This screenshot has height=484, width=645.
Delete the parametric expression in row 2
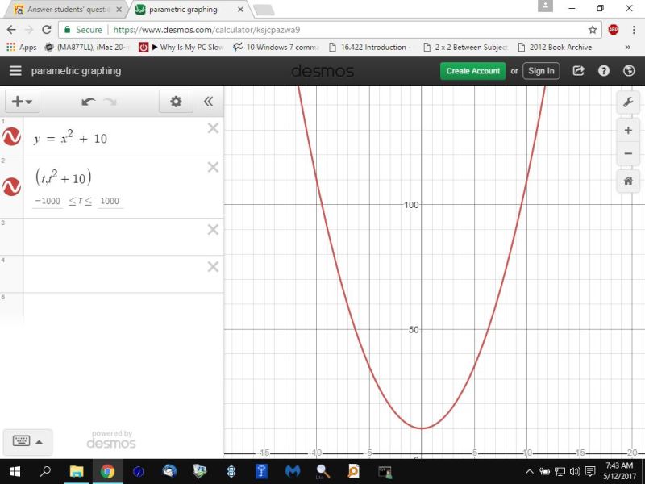pyautogui.click(x=213, y=167)
